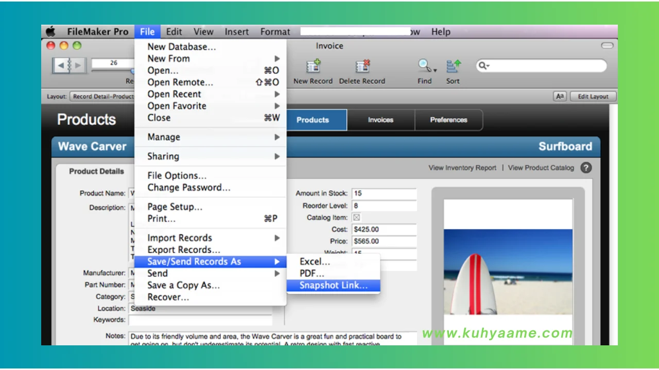Click the Sort toolbar icon
This screenshot has width=659, height=370.
tap(453, 66)
